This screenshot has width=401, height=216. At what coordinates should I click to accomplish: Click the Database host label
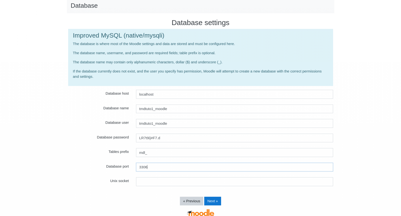point(117,93)
